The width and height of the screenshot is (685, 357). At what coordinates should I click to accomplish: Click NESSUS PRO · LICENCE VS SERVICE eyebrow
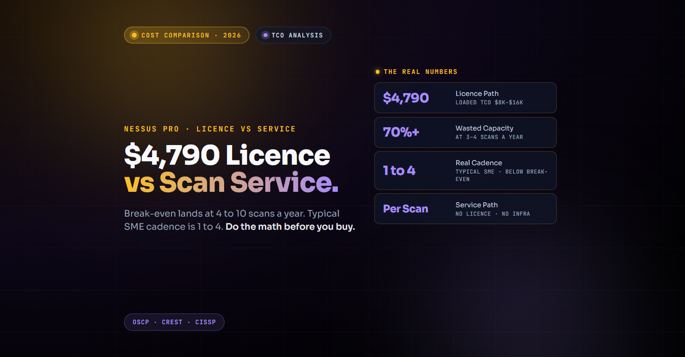pyautogui.click(x=210, y=129)
